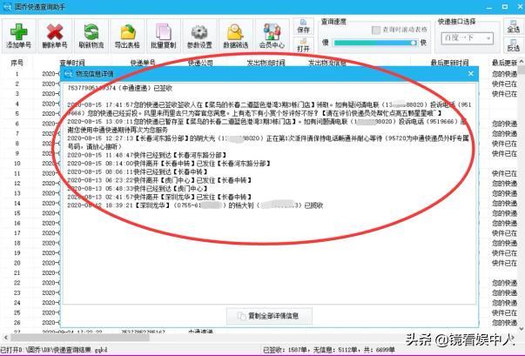This screenshot has height=356, width=525.
Task: Minimize the main application window
Action: click(489, 6)
